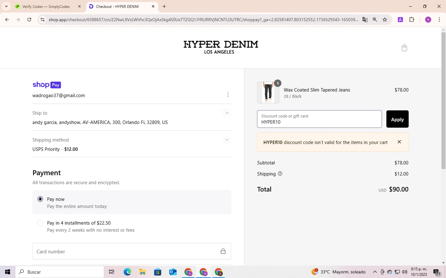The height and width of the screenshot is (278, 446).
Task: Click the Total $90.00 amount
Action: point(398,189)
